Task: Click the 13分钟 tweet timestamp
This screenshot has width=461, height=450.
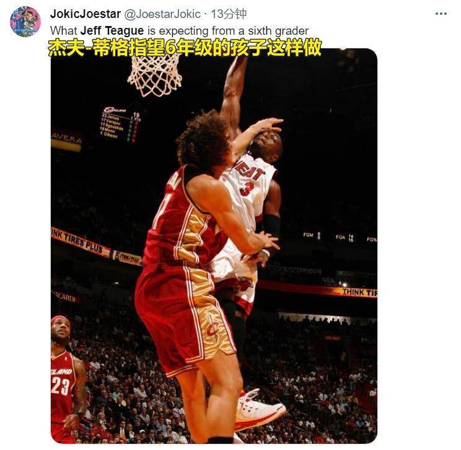Action: 229,14
